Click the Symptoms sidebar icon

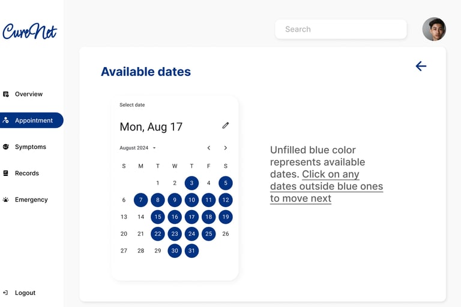[x=6, y=147]
